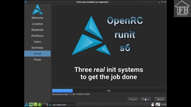Click 'Three real init systems' slideshow caption
Viewport: 191px width, 107px height.
(109, 73)
